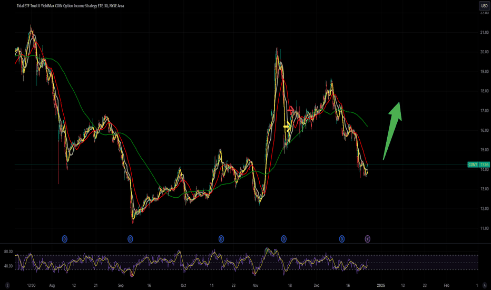Click the CONY ticker price label
491x290 pixels.
473,165
